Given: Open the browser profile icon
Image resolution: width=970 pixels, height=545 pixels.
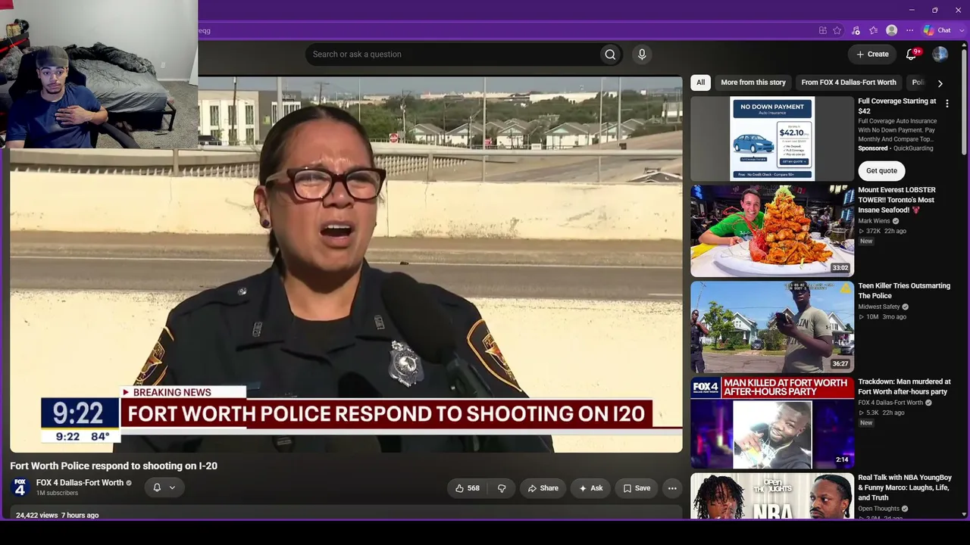Looking at the screenshot, I should point(892,30).
